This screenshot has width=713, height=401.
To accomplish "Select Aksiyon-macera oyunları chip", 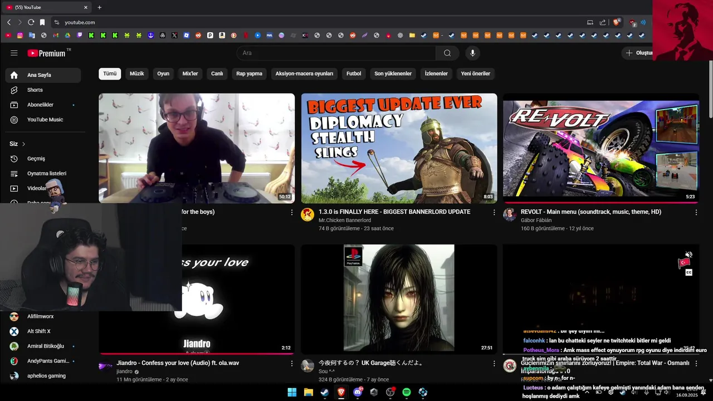I will (x=304, y=74).
